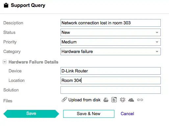
Task: Click Upload from disk text
Action: coord(84,100)
